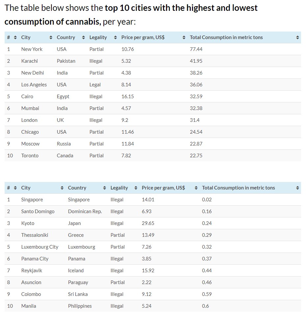Select the New York row cell
Screen dimensions: 306x312
[32, 49]
